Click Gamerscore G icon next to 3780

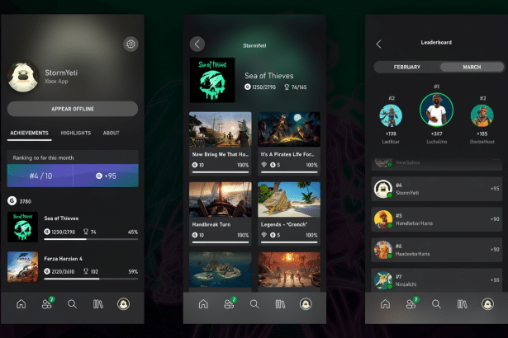point(12,201)
